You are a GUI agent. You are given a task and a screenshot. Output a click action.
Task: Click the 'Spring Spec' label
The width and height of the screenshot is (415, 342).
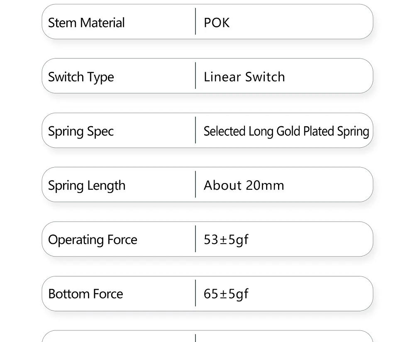[x=81, y=131]
